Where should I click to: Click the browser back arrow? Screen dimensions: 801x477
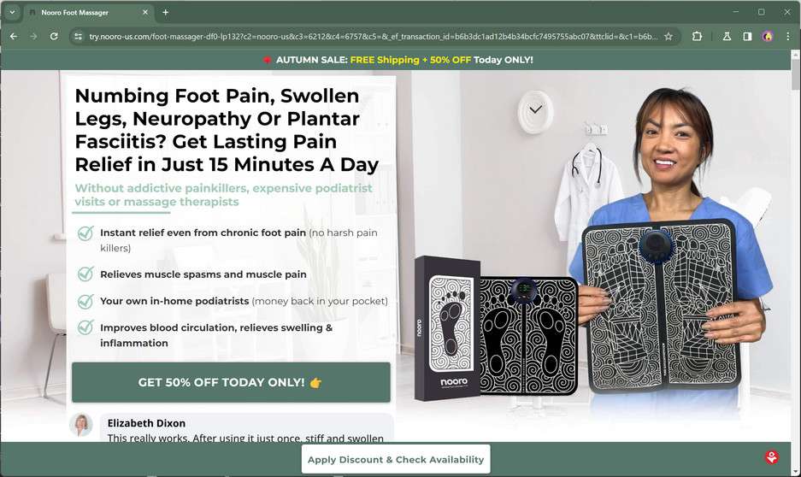(14, 36)
